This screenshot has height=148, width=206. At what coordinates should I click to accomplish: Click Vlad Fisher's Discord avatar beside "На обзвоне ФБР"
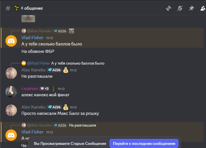point(11,41)
